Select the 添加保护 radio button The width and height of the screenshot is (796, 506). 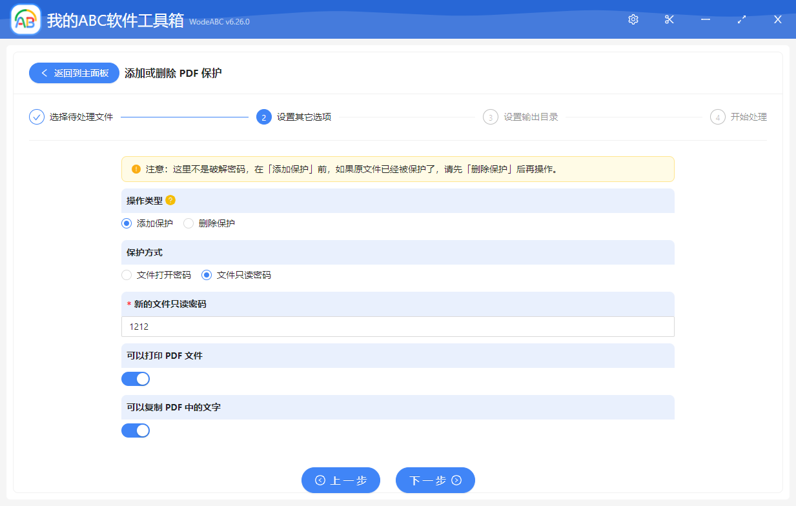127,223
